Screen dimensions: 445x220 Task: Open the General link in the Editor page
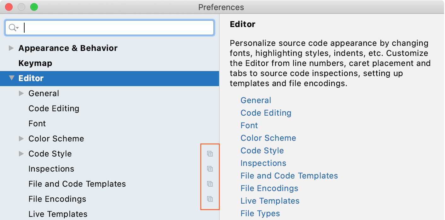tap(256, 100)
